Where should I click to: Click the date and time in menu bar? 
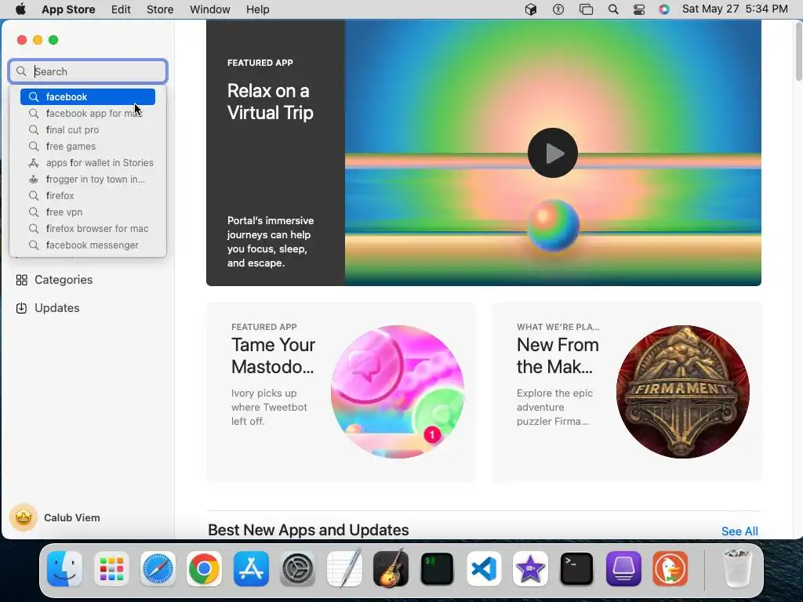[x=735, y=9]
